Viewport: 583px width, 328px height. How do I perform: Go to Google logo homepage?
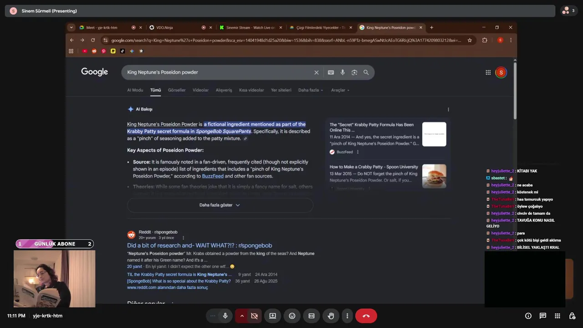pos(95,72)
